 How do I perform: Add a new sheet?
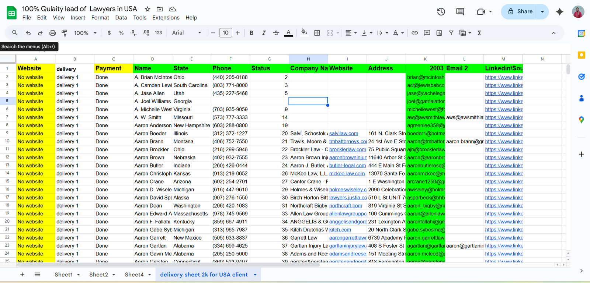pyautogui.click(x=22, y=275)
